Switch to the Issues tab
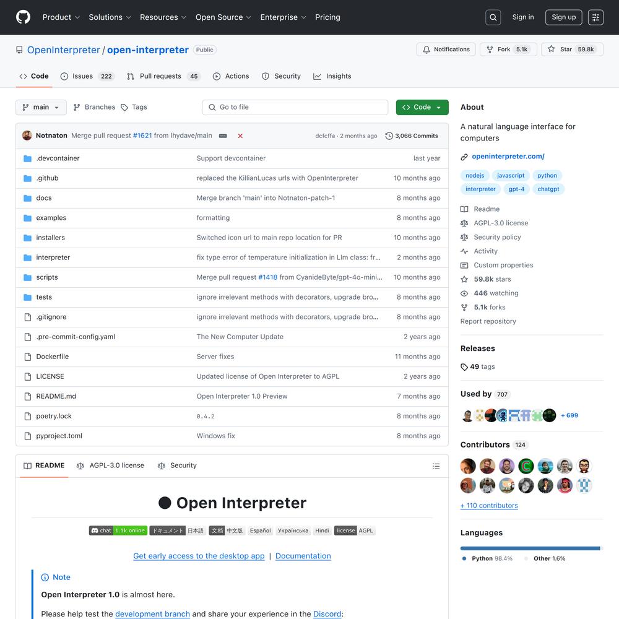This screenshot has height=619, width=619. (x=87, y=76)
